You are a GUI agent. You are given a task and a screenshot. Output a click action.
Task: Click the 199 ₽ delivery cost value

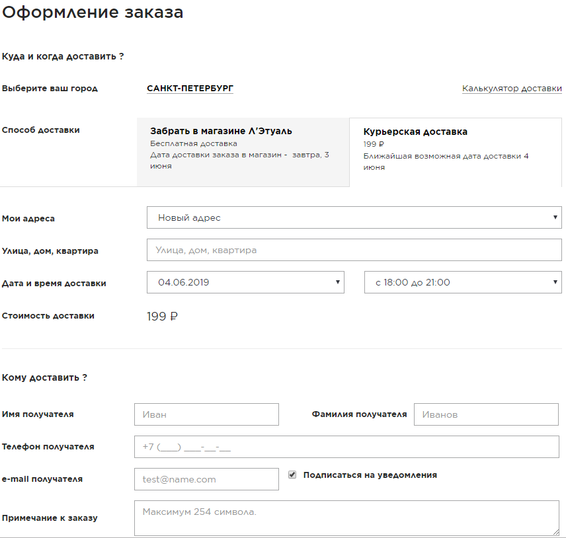162,316
